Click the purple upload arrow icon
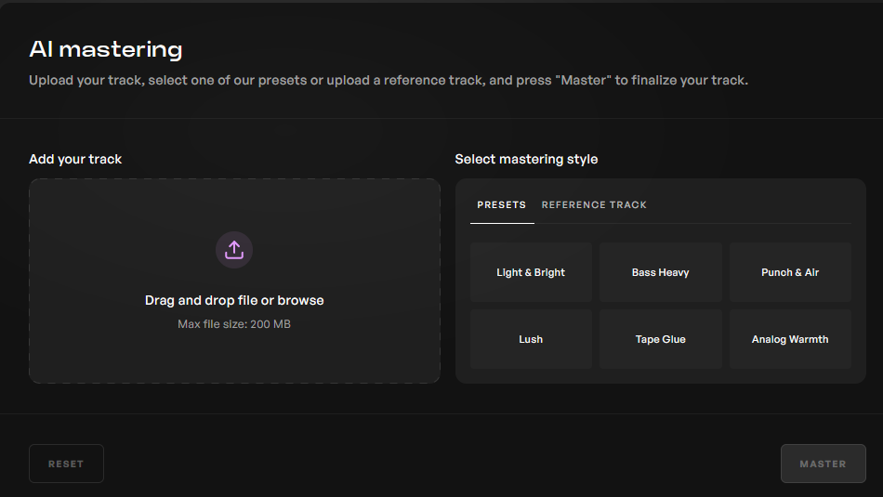This screenshot has height=497, width=883. (x=234, y=250)
